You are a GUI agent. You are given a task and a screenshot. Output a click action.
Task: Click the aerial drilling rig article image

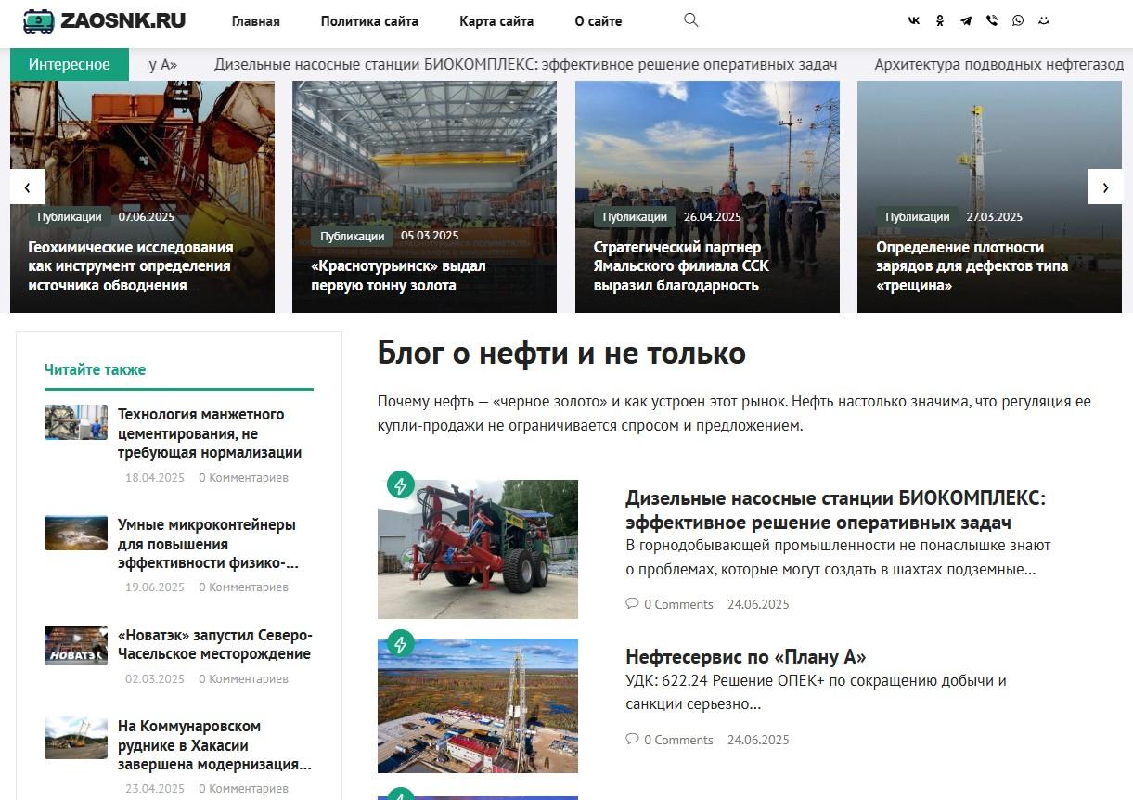(x=478, y=705)
